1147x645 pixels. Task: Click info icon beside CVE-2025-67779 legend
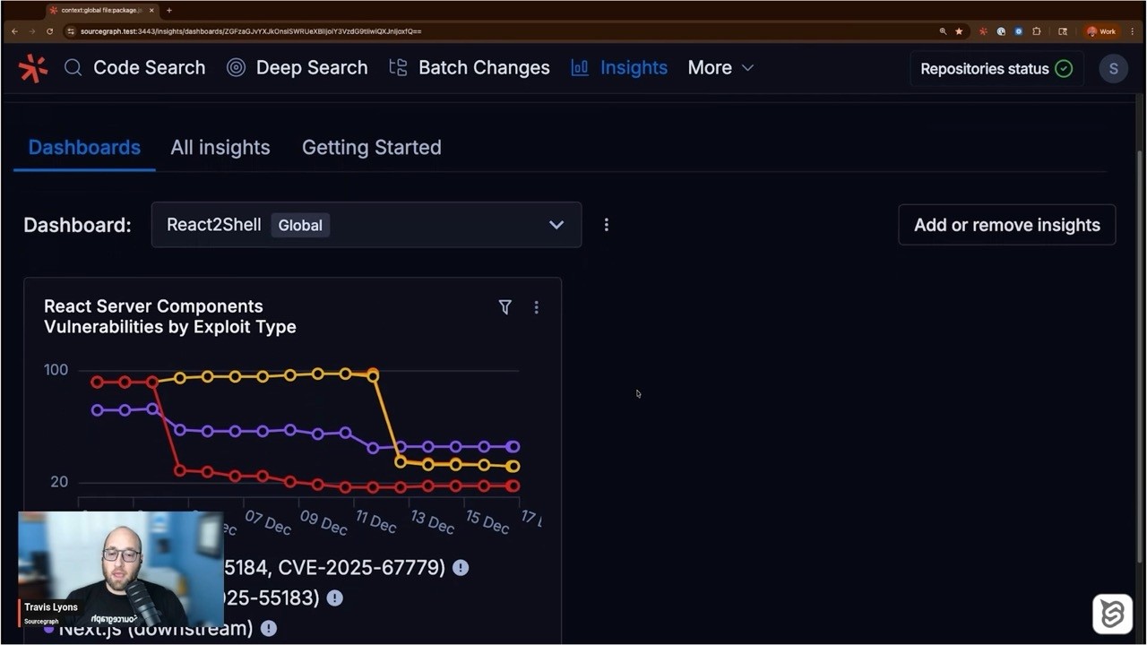tap(461, 567)
